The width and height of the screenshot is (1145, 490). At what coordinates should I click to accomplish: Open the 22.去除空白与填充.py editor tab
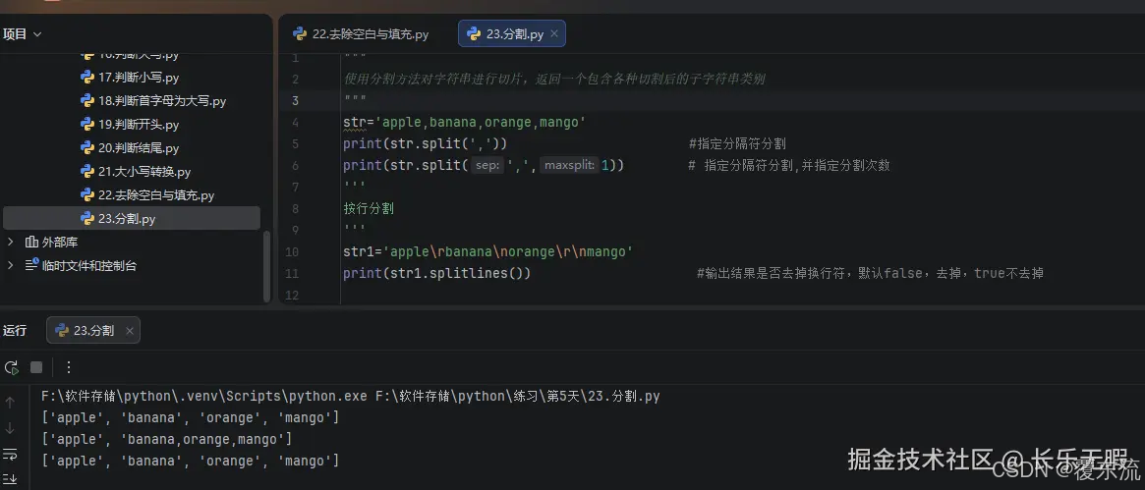tap(361, 34)
